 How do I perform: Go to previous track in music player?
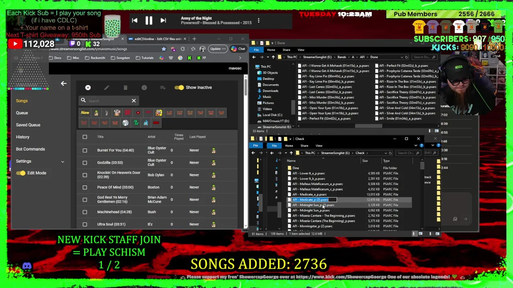135,20
